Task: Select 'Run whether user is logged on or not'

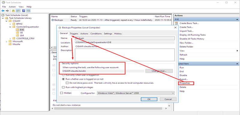Action: click(x=63, y=79)
